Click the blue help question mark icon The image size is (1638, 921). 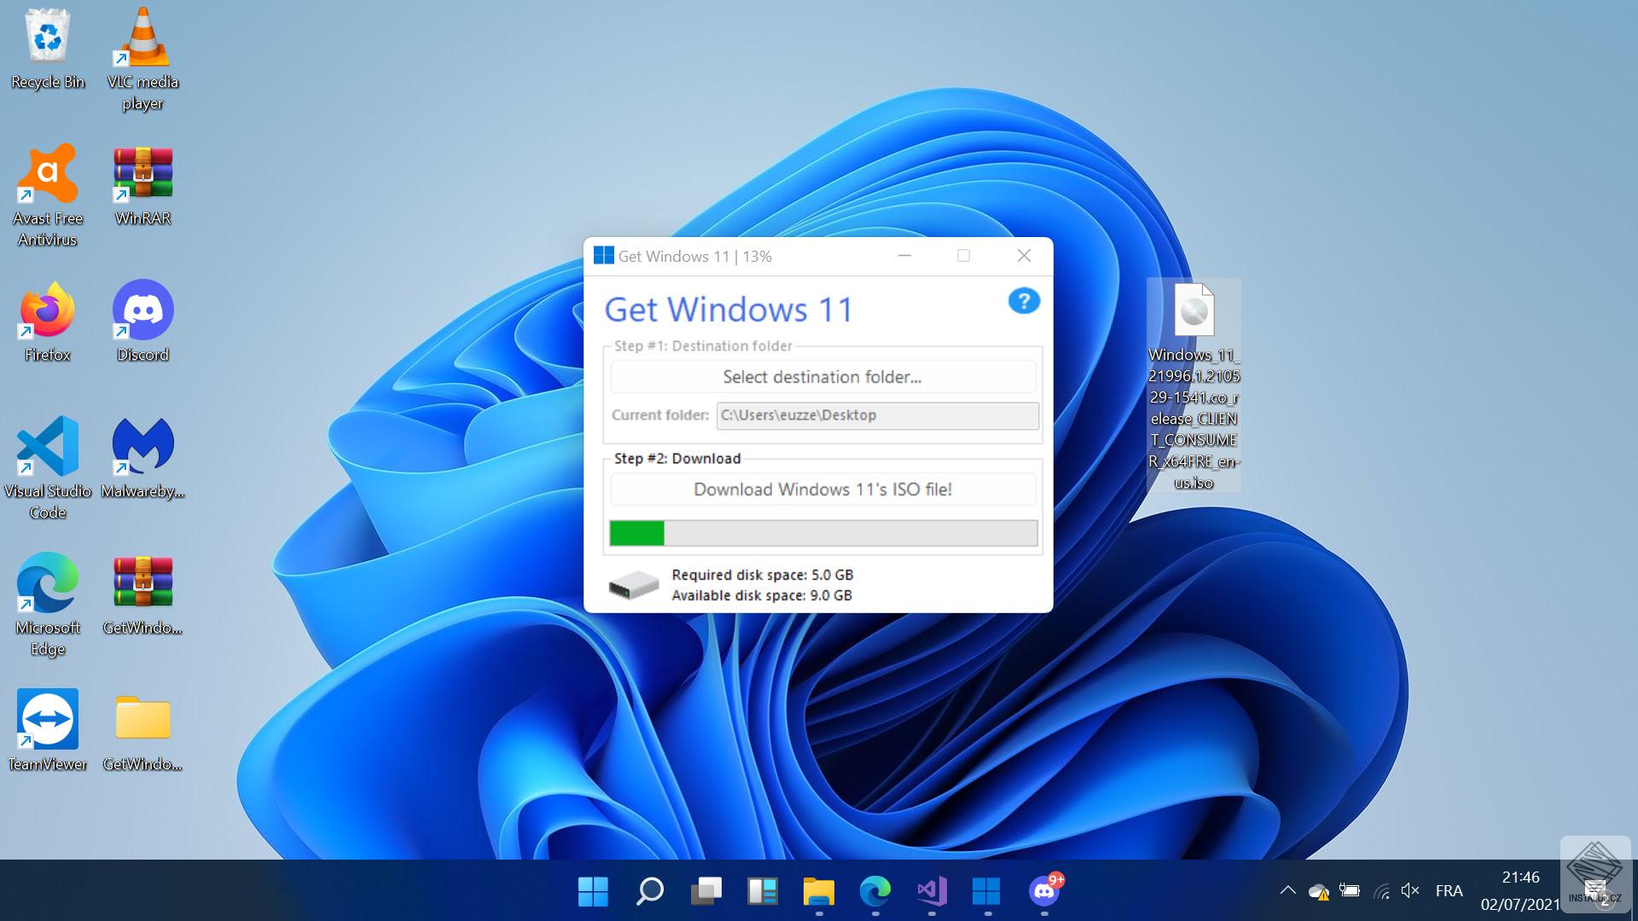(1024, 301)
